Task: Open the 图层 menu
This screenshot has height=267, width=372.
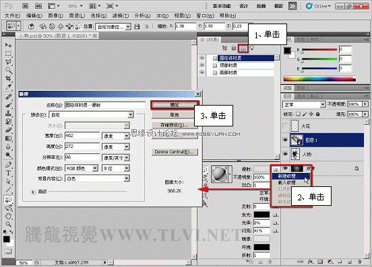Action: (x=77, y=15)
